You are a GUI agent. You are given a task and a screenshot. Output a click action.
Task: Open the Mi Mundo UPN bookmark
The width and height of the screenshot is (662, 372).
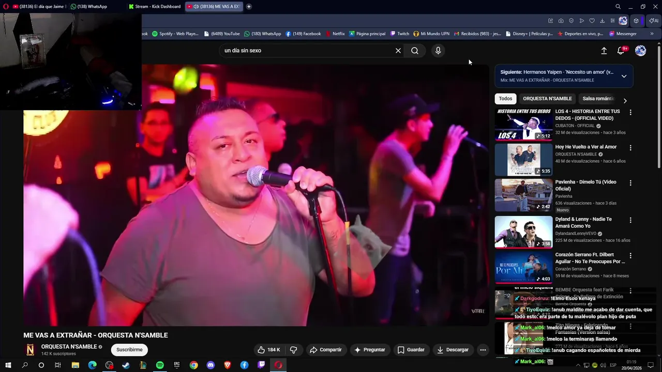coord(431,34)
